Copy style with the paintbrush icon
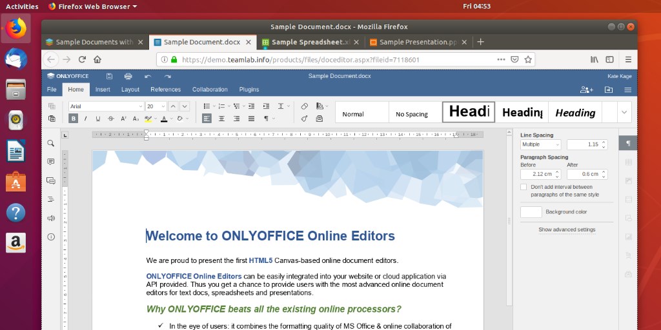Image resolution: width=661 pixels, height=330 pixels. point(305,119)
